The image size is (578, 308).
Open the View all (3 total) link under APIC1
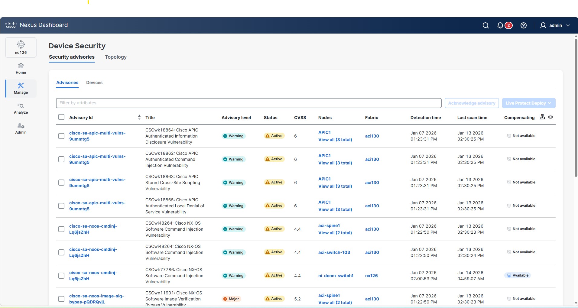point(335,140)
